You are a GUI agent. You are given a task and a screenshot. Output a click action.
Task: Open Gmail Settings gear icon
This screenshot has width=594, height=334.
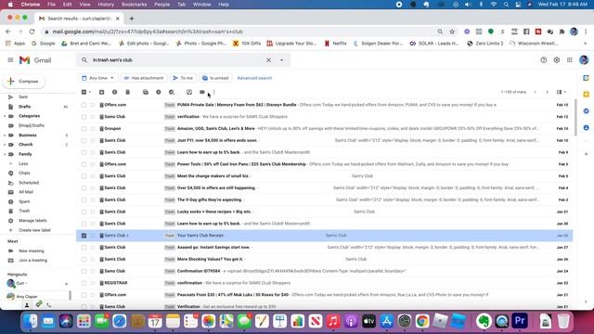[557, 60]
